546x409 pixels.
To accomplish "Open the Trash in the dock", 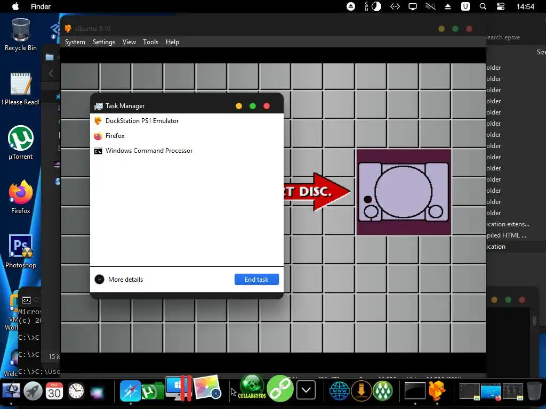I will (534, 391).
